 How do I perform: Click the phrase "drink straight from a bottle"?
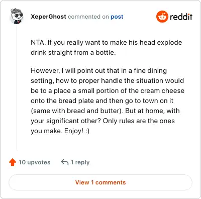pyautogui.click(x=72, y=52)
